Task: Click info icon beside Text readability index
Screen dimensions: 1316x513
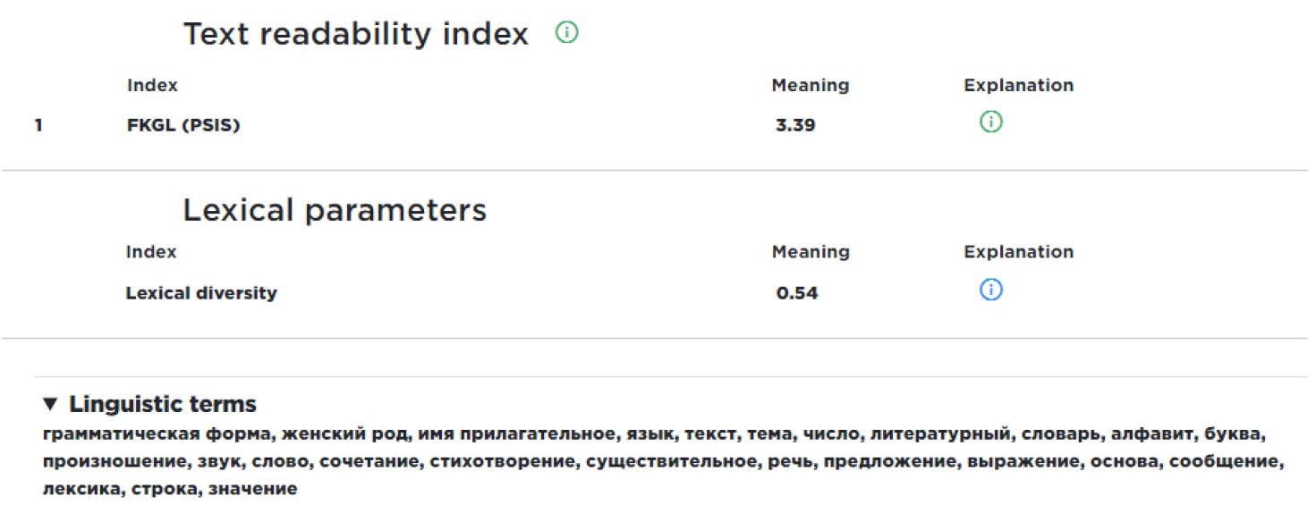Action: 566,33
